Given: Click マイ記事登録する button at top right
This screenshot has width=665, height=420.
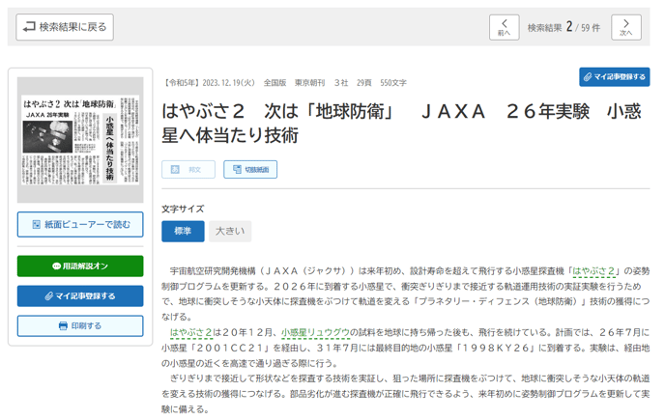Looking at the screenshot, I should coord(614,77).
